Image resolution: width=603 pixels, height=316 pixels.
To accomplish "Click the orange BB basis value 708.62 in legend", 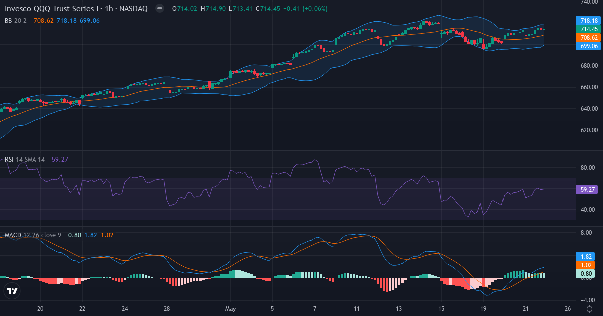I will point(44,21).
